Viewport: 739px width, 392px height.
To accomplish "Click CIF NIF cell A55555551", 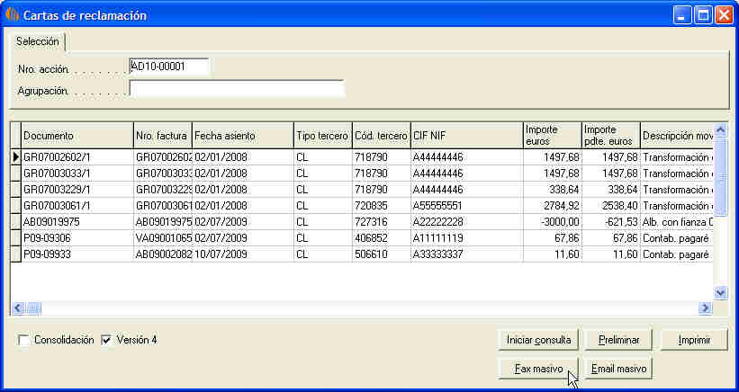I will (467, 206).
